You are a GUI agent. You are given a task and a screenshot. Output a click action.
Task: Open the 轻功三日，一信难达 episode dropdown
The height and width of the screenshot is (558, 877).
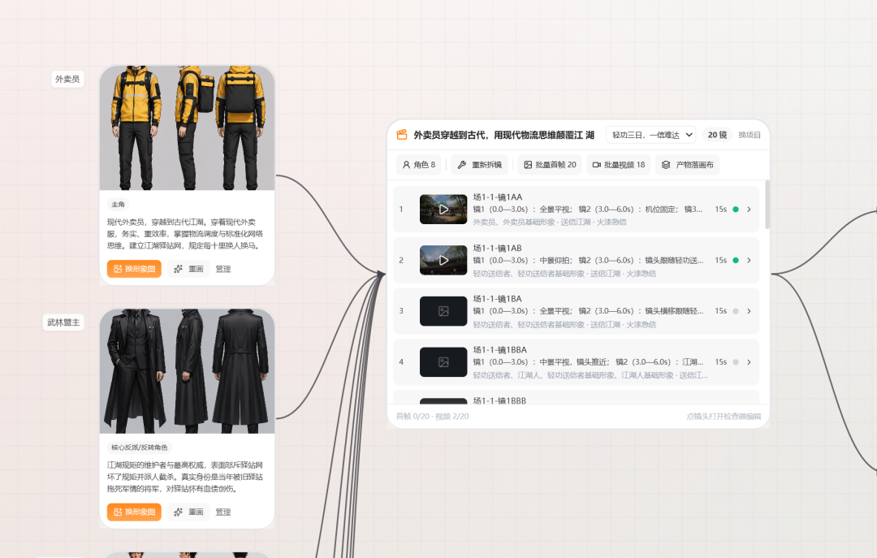pyautogui.click(x=651, y=135)
